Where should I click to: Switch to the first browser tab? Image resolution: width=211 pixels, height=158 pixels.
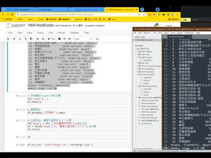point(18,10)
